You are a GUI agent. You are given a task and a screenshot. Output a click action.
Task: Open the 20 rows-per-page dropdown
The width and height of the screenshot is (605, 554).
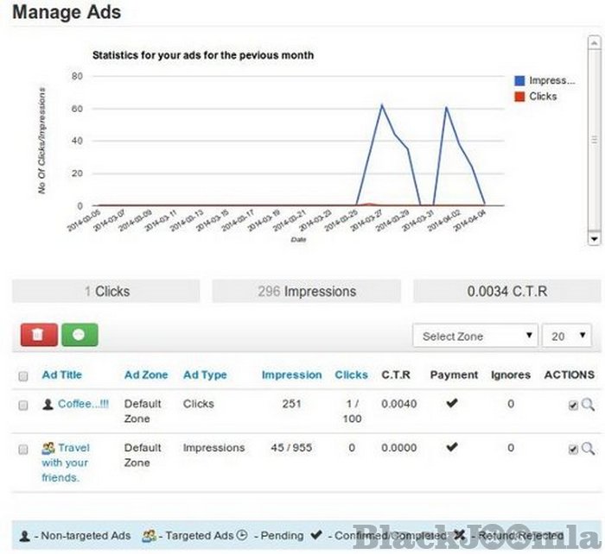(x=566, y=336)
